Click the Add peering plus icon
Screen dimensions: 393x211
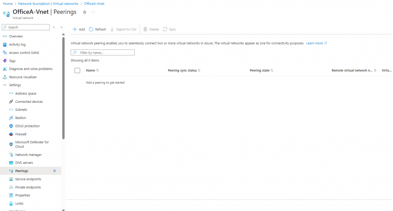tap(75, 29)
